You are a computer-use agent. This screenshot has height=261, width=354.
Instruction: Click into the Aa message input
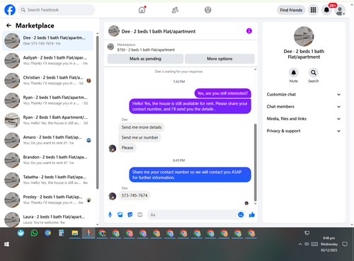(193, 215)
